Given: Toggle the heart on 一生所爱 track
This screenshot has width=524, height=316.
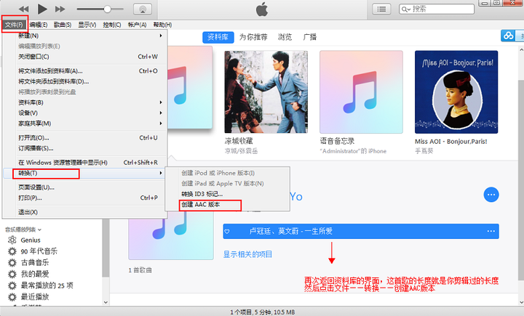Looking at the screenshot, I should pyautogui.click(x=227, y=232).
